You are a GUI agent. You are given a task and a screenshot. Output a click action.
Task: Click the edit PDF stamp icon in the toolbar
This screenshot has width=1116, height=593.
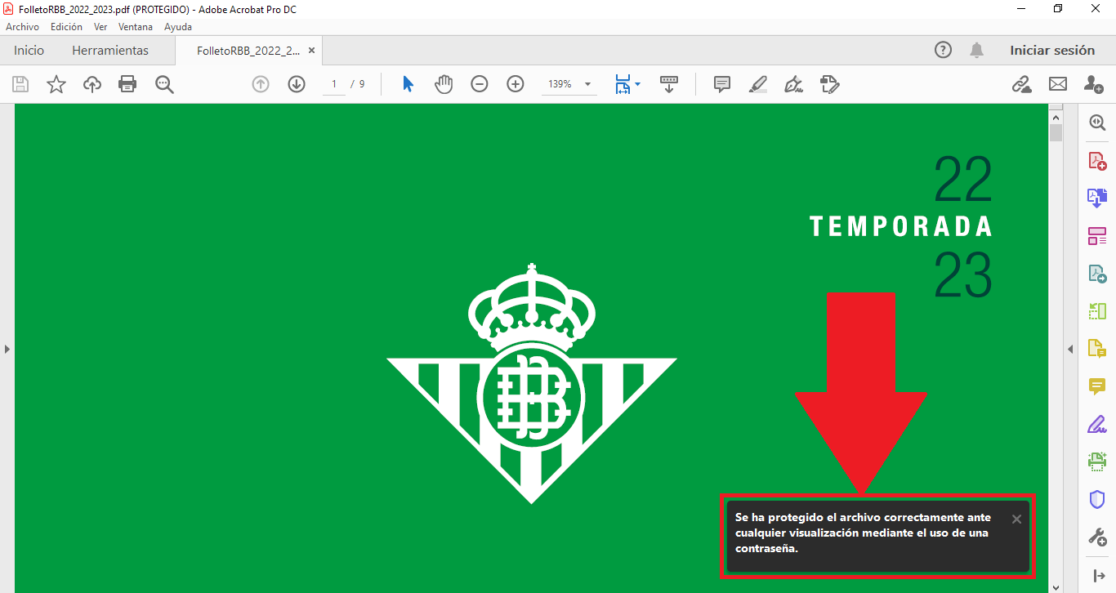(830, 84)
